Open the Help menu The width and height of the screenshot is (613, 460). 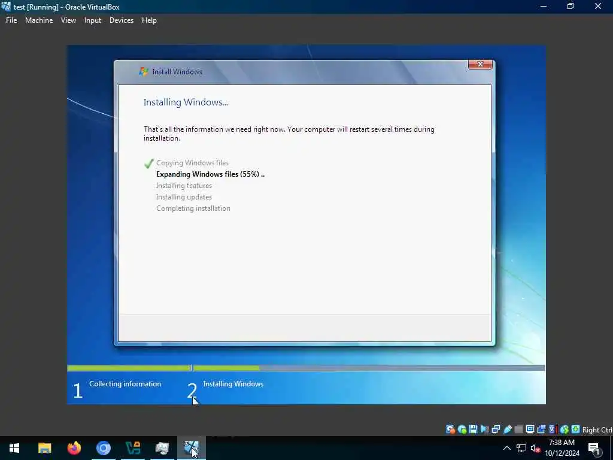tap(149, 20)
